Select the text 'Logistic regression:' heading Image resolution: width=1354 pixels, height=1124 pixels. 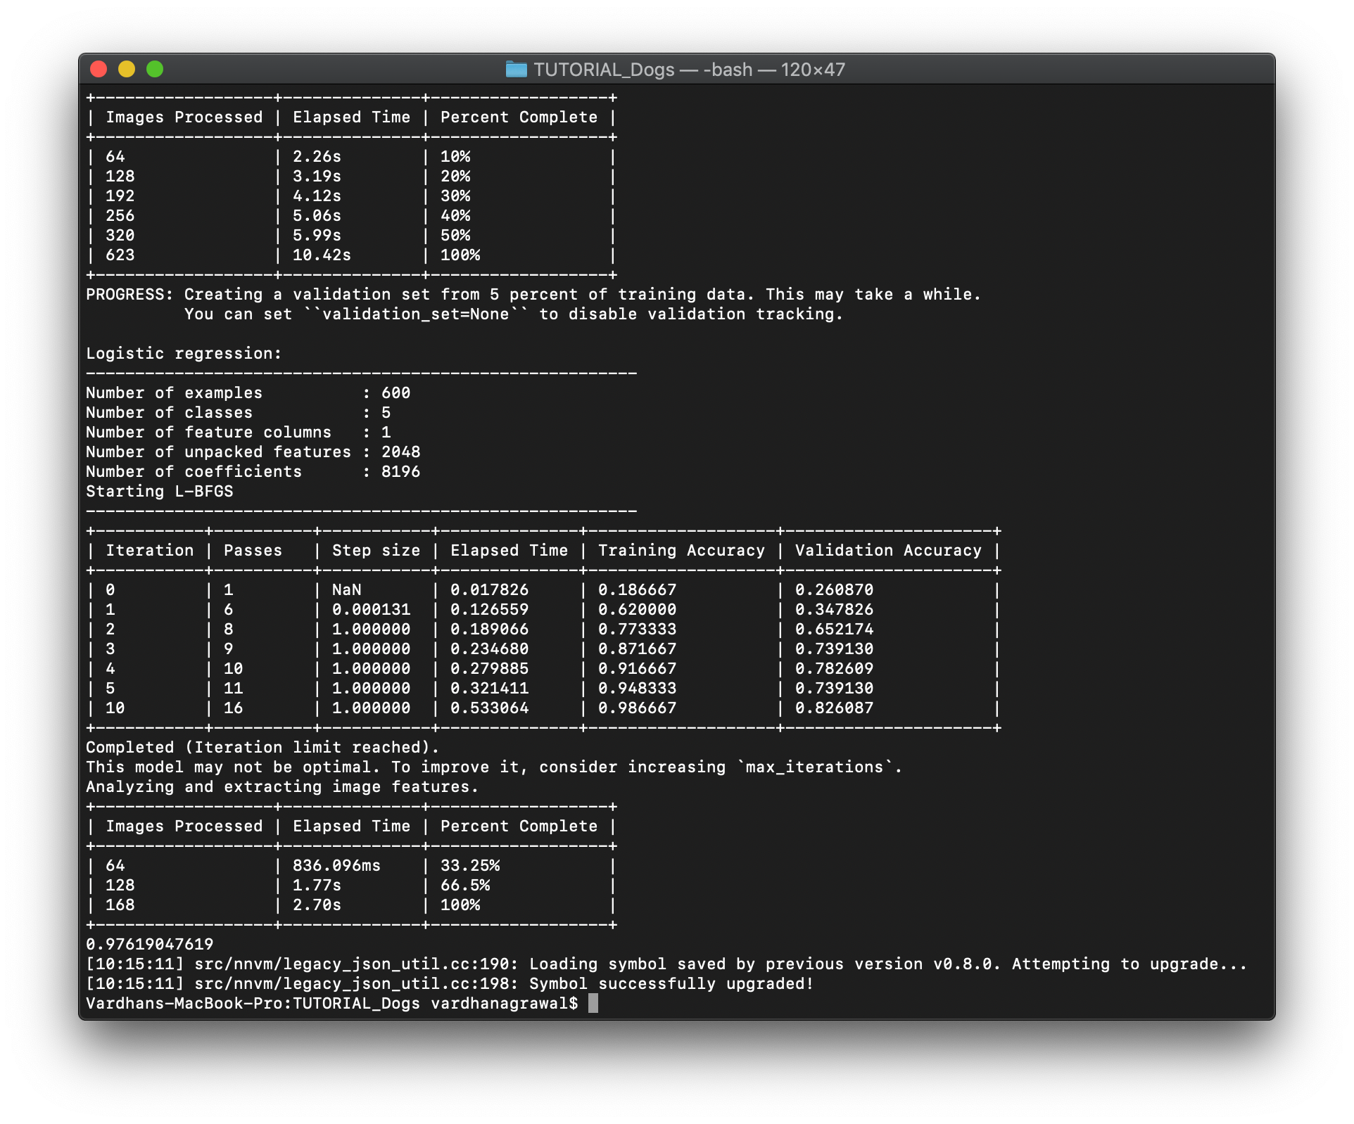pyautogui.click(x=184, y=353)
